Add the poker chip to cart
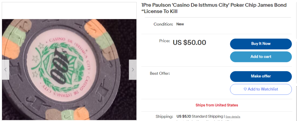The height and width of the screenshot is (121, 297). coord(261,57)
